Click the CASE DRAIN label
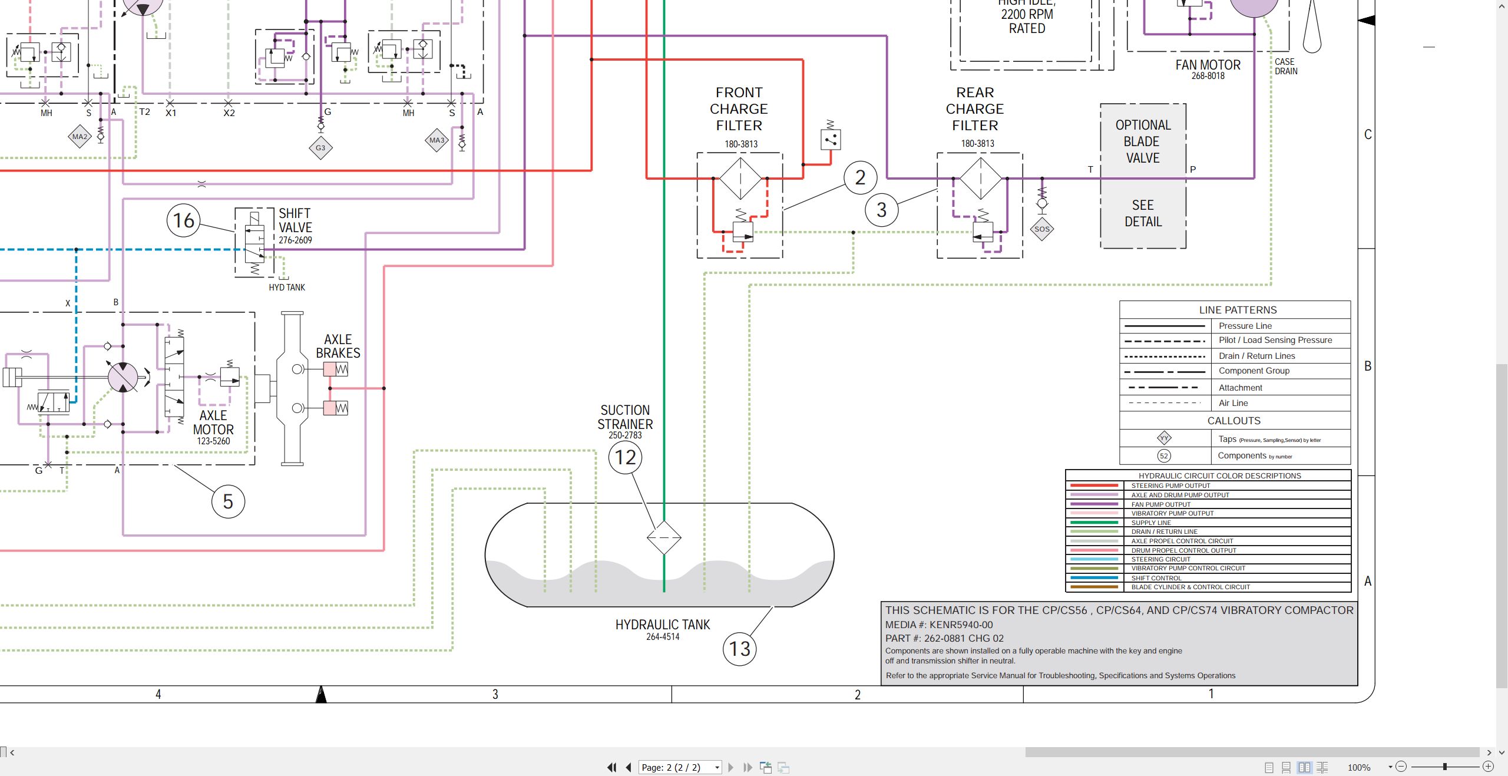Image resolution: width=1508 pixels, height=776 pixels. coord(1286,66)
